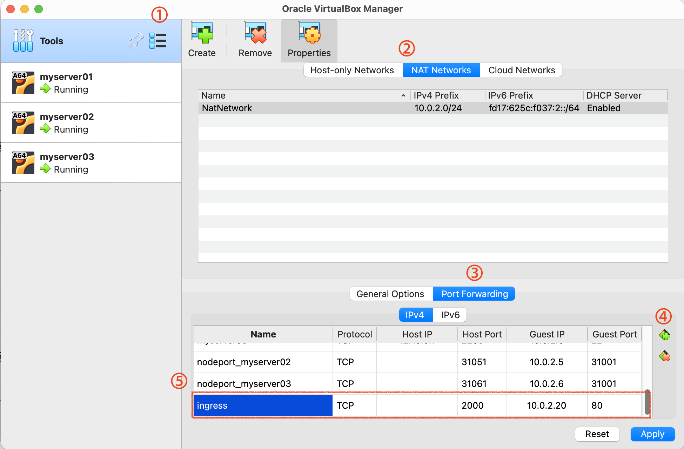
Task: Click the ingress rule's Host Port cell
Action: [x=481, y=406]
